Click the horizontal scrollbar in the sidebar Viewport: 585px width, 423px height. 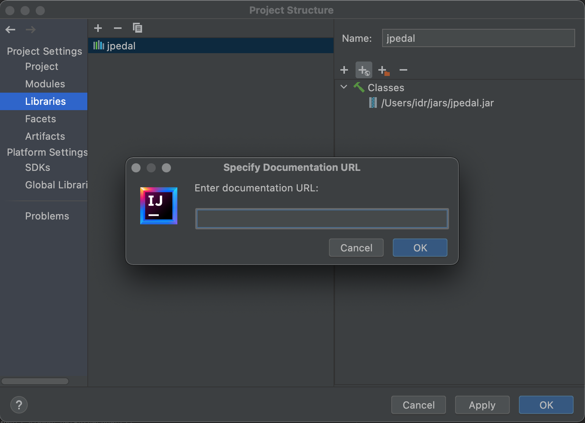(x=35, y=381)
